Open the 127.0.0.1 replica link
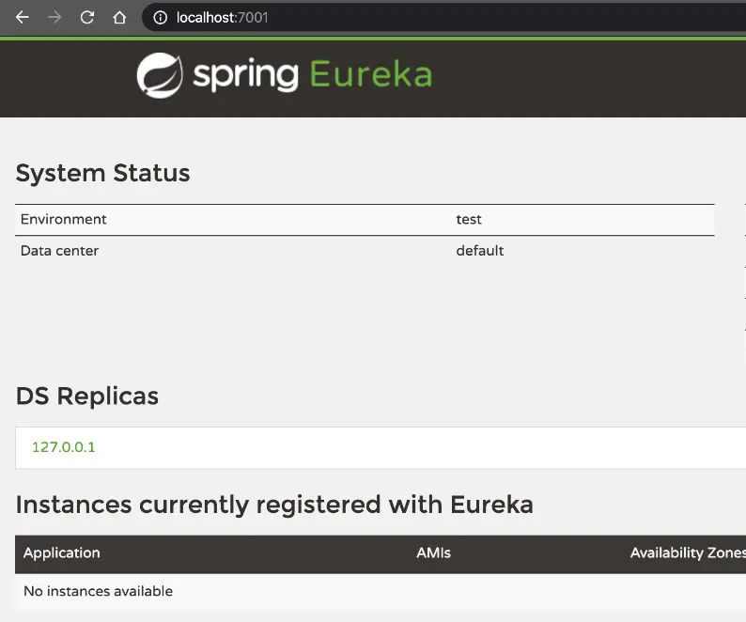 pos(63,447)
